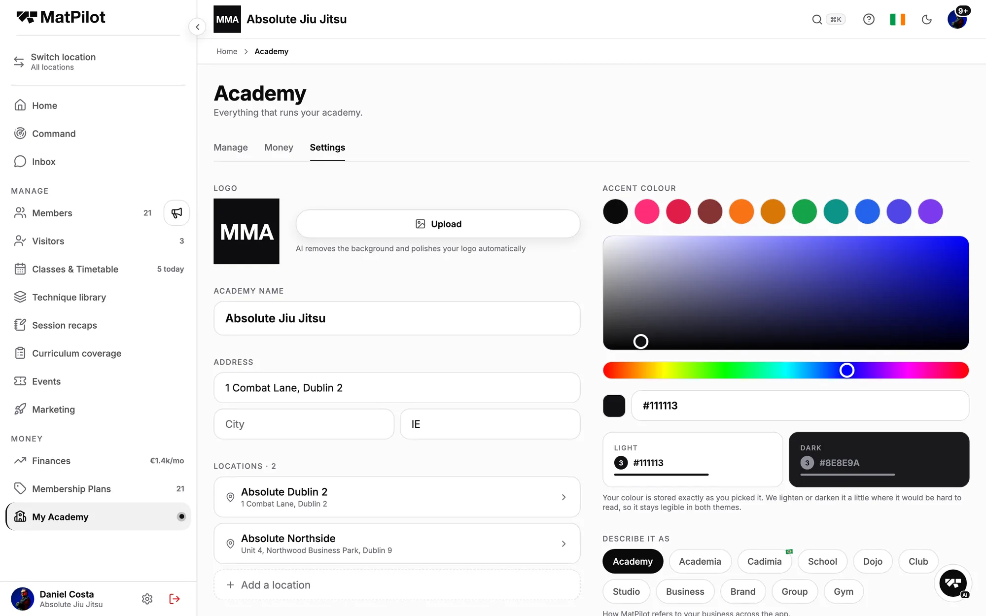Click the hue slider handle

click(x=847, y=370)
